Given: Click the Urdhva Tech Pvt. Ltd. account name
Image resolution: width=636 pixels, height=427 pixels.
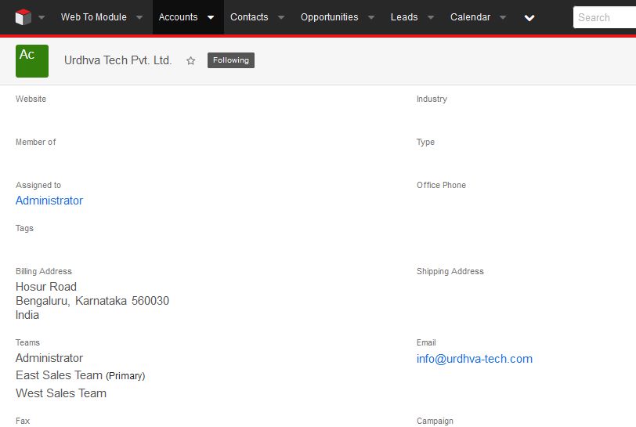Looking at the screenshot, I should (x=118, y=60).
